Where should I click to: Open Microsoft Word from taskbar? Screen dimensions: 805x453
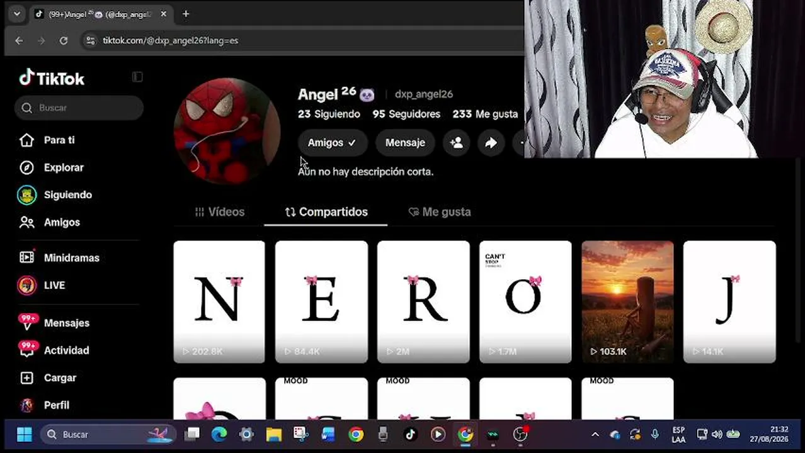click(x=328, y=434)
